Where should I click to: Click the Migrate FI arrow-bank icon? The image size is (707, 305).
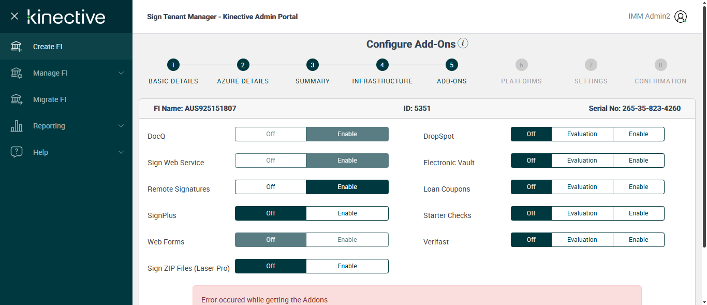17,99
